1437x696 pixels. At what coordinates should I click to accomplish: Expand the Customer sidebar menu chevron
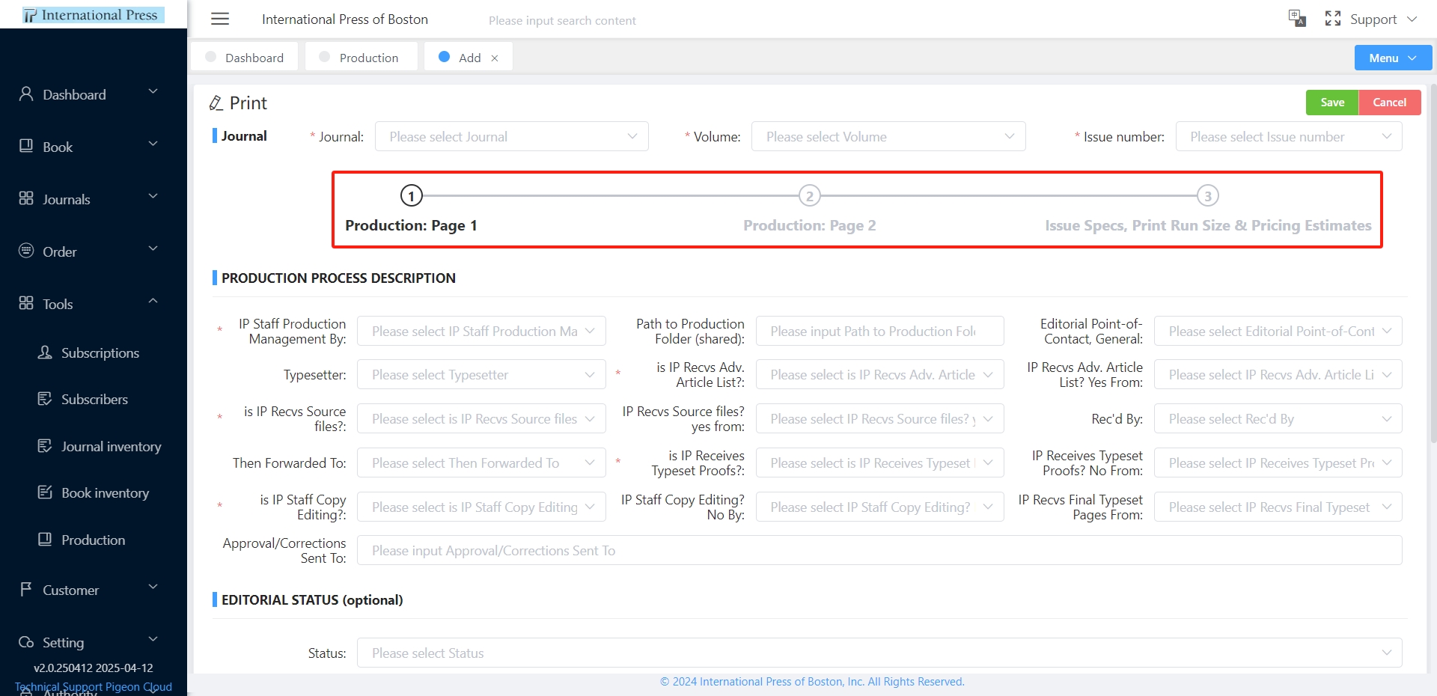[x=153, y=587]
